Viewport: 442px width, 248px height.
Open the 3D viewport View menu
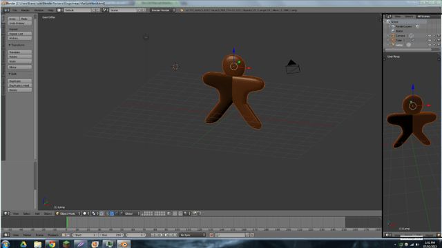pyautogui.click(x=16, y=214)
